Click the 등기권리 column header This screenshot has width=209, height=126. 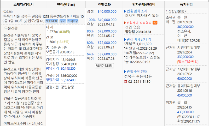(186, 5)
